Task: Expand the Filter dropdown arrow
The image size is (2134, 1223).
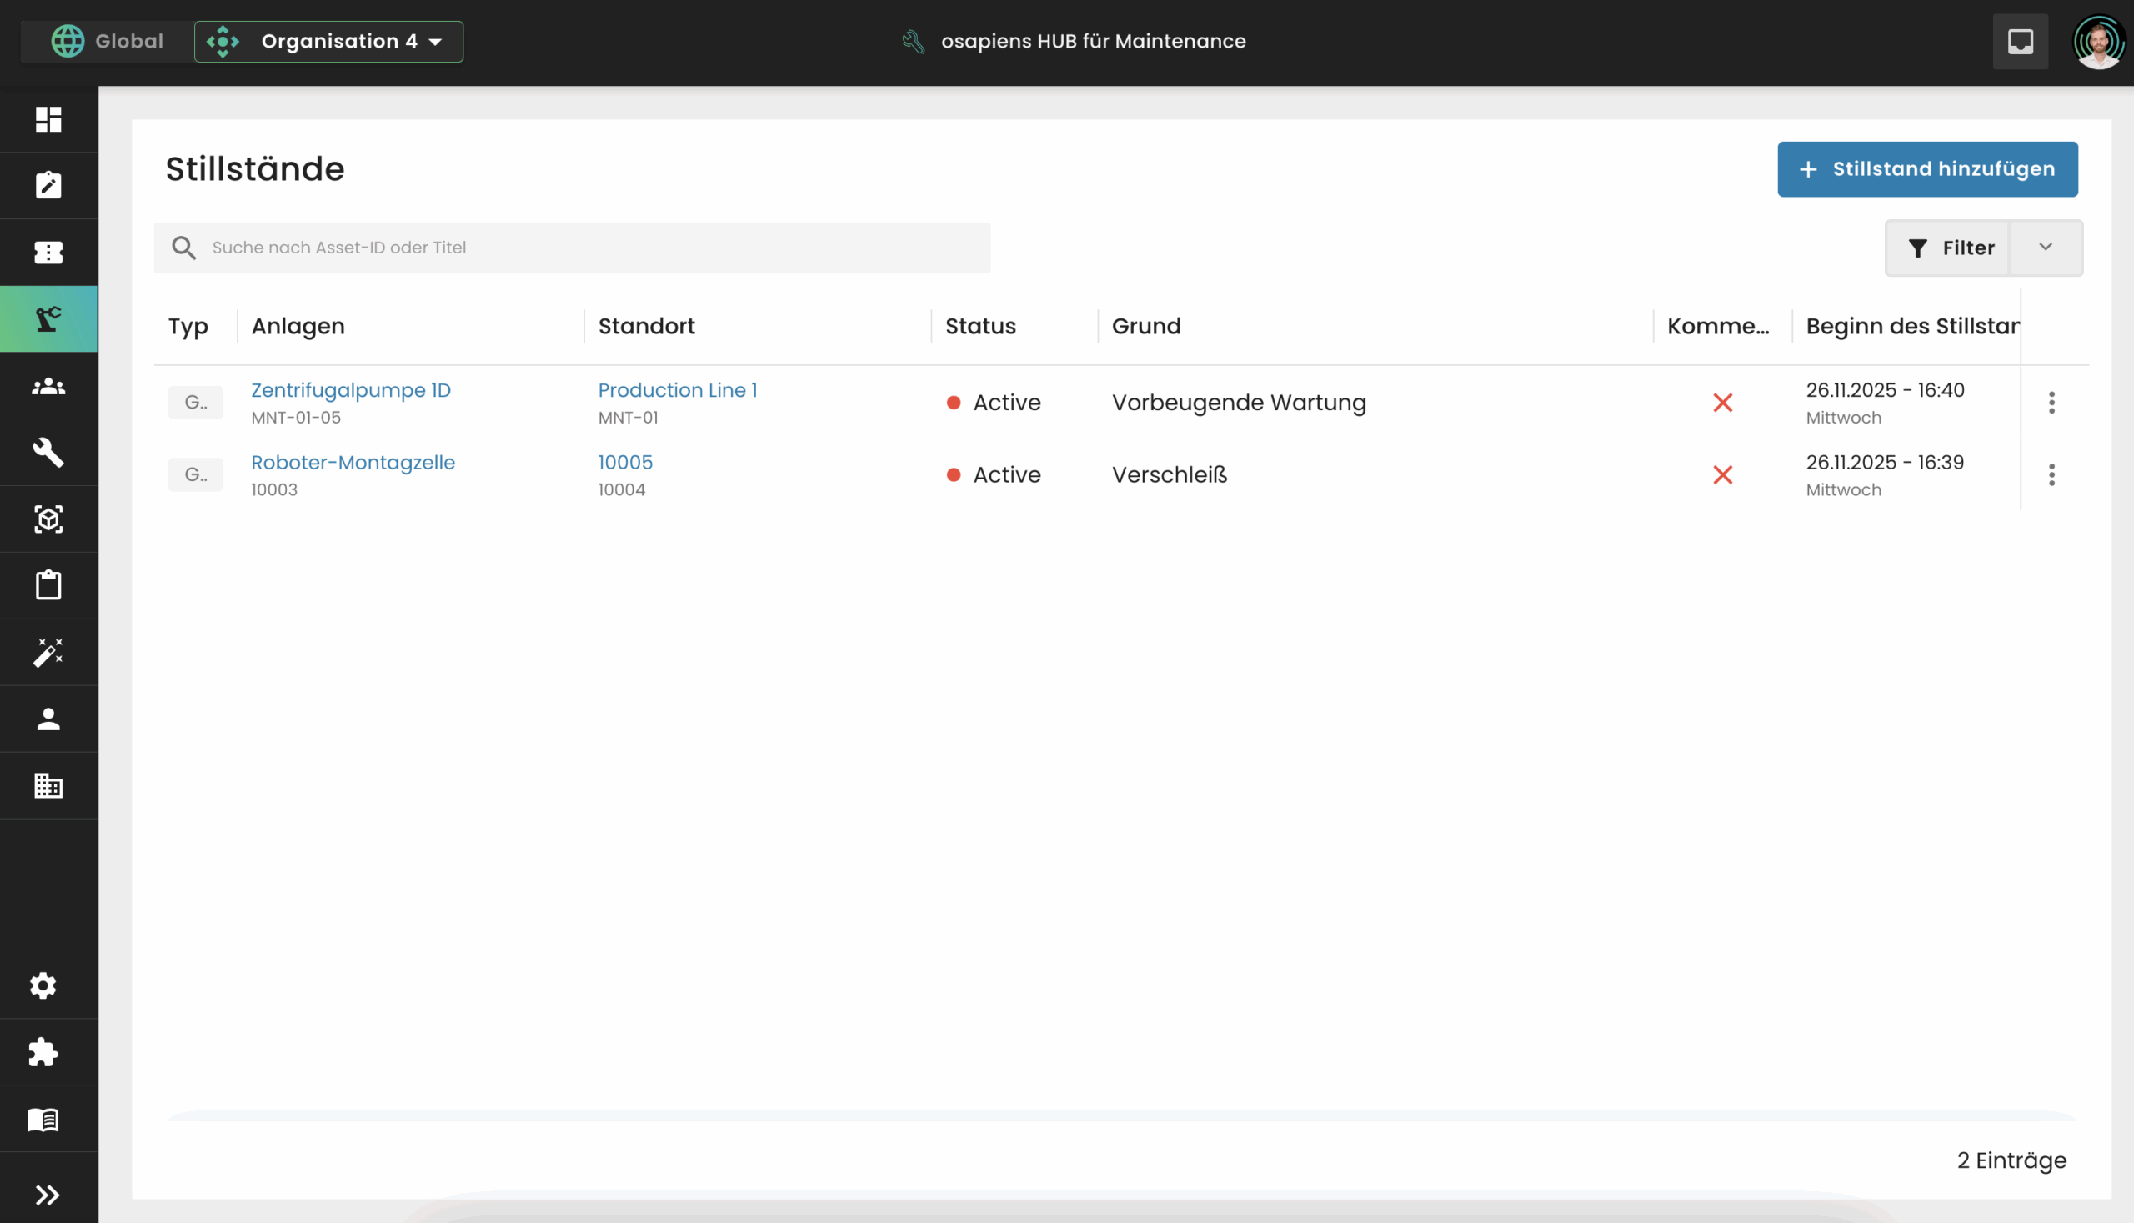Action: (x=2045, y=247)
